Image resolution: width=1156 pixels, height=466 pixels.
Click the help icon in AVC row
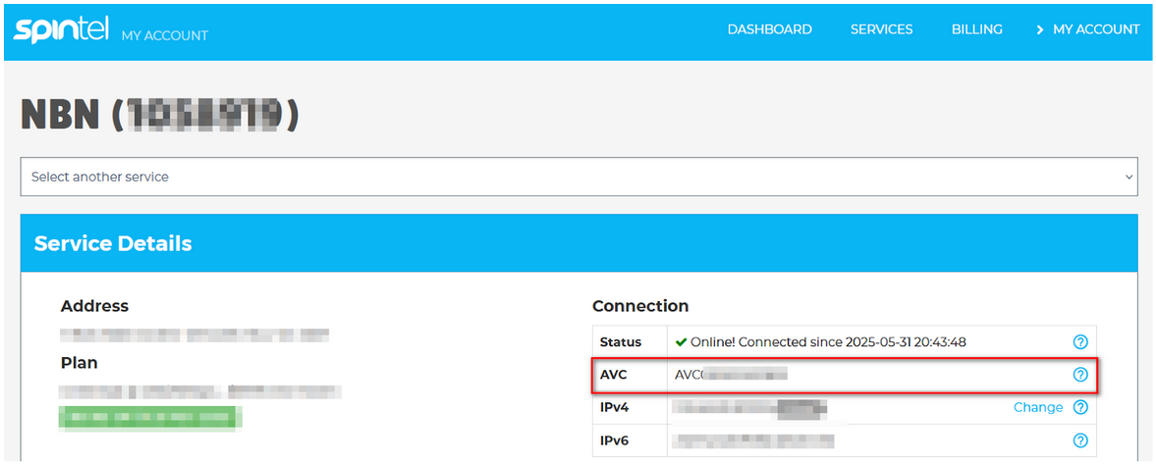point(1080,375)
